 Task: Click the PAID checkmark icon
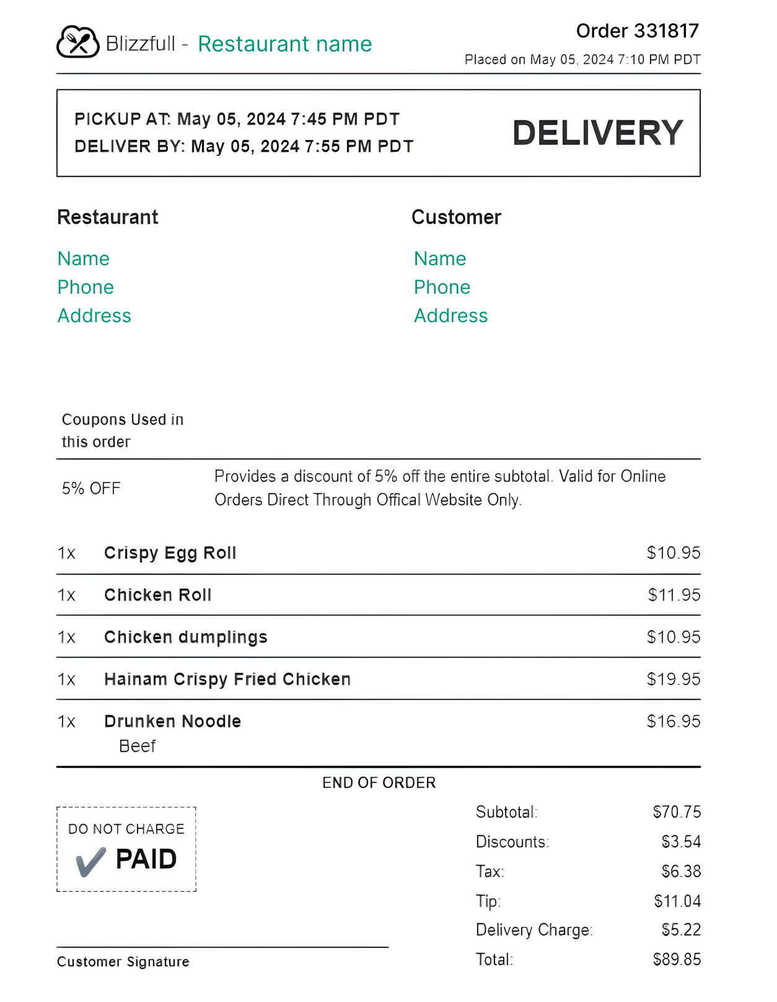pos(90,862)
